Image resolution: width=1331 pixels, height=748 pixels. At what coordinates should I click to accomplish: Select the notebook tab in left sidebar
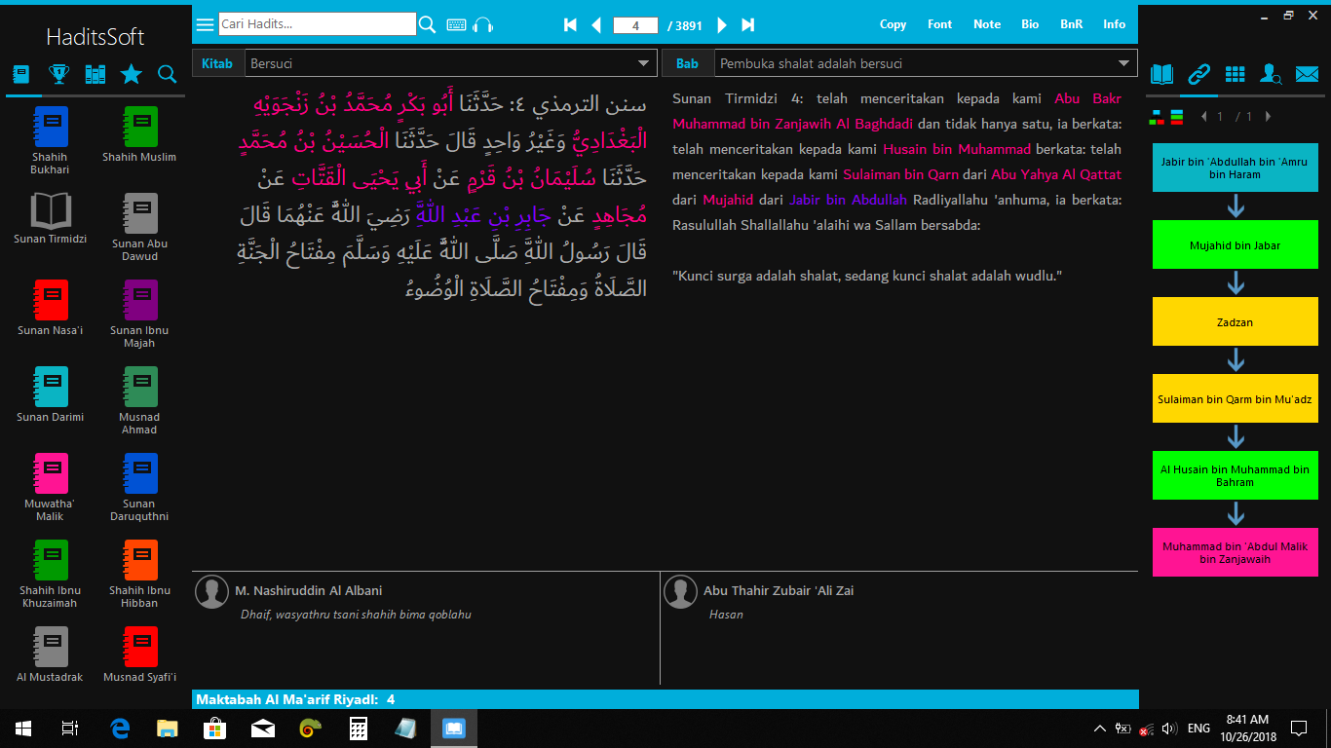pyautogui.click(x=21, y=73)
